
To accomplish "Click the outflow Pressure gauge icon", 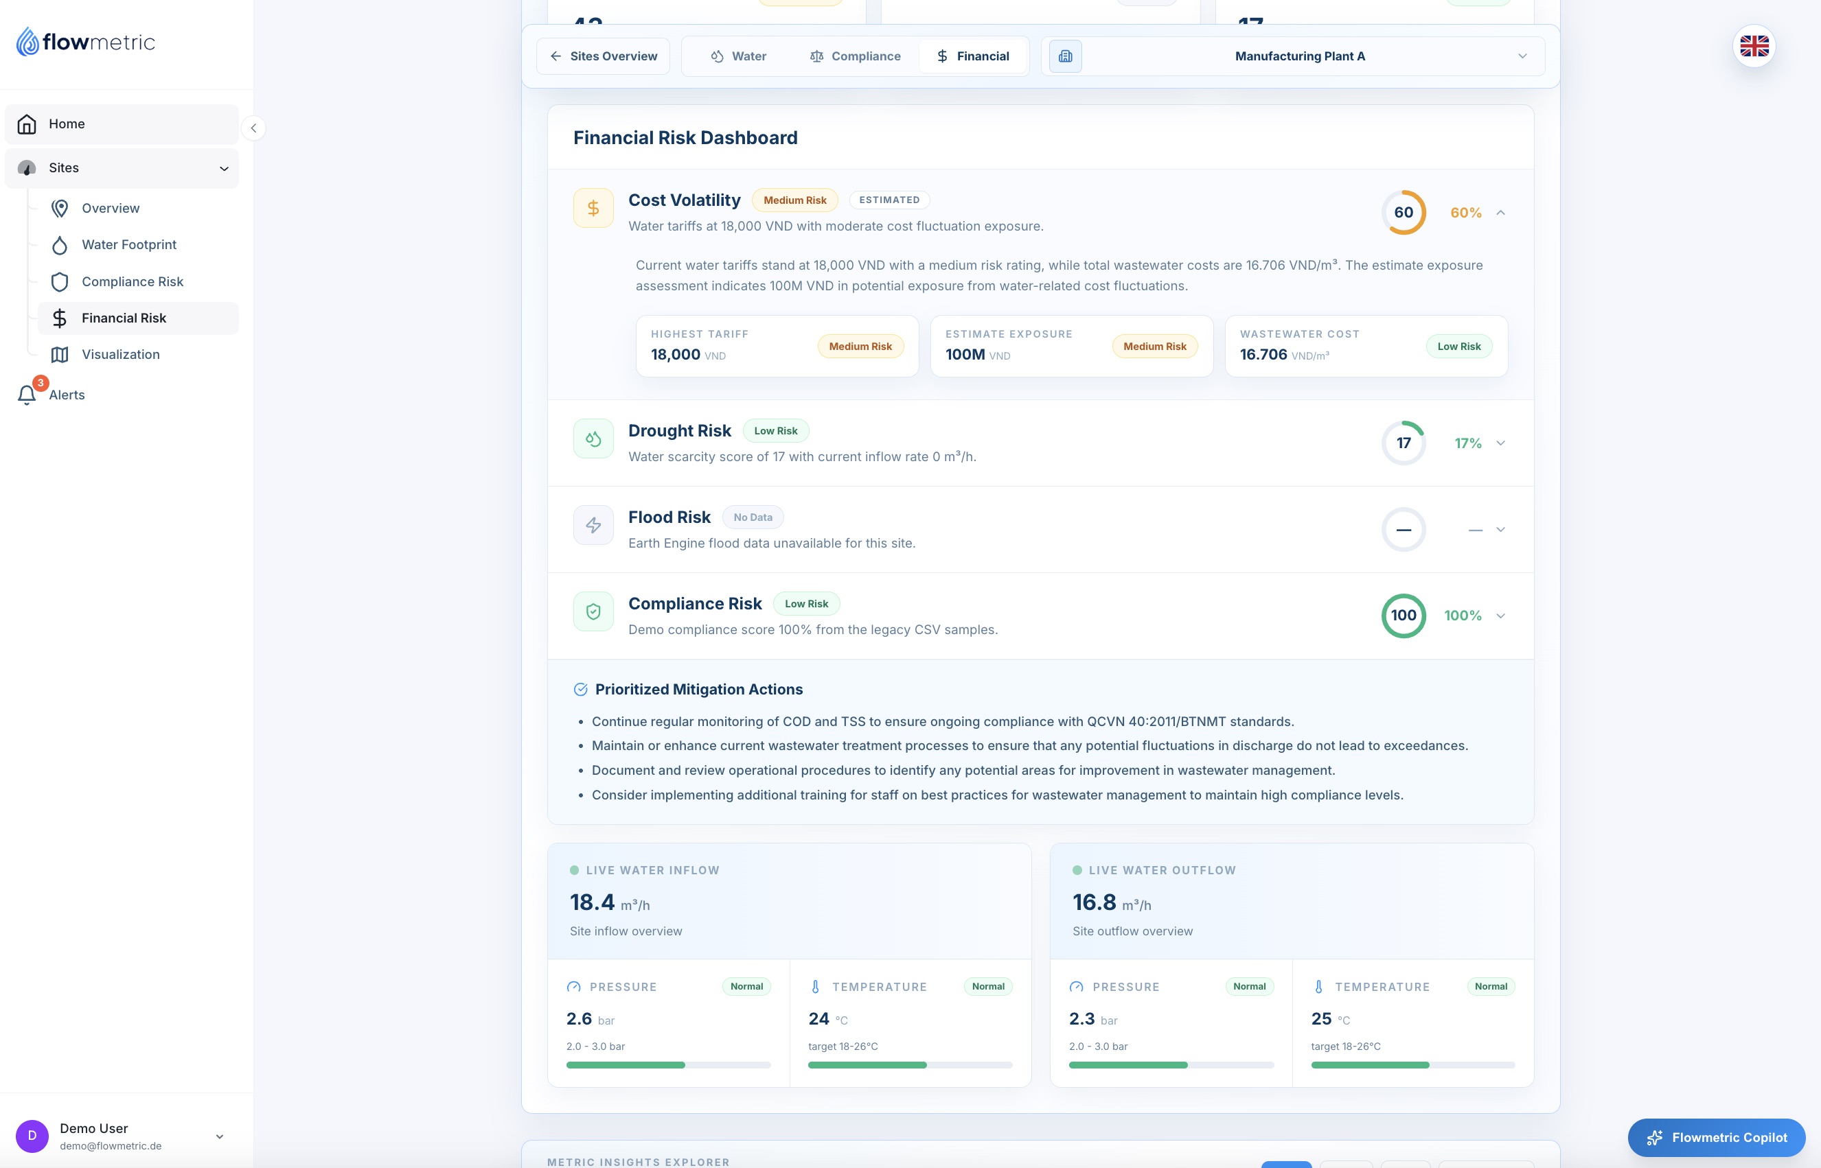I will coord(1076,987).
